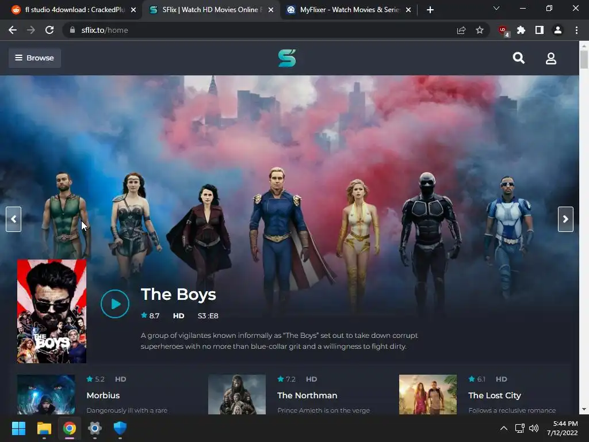Open Windows Start menu
The height and width of the screenshot is (442, 589).
click(18, 428)
